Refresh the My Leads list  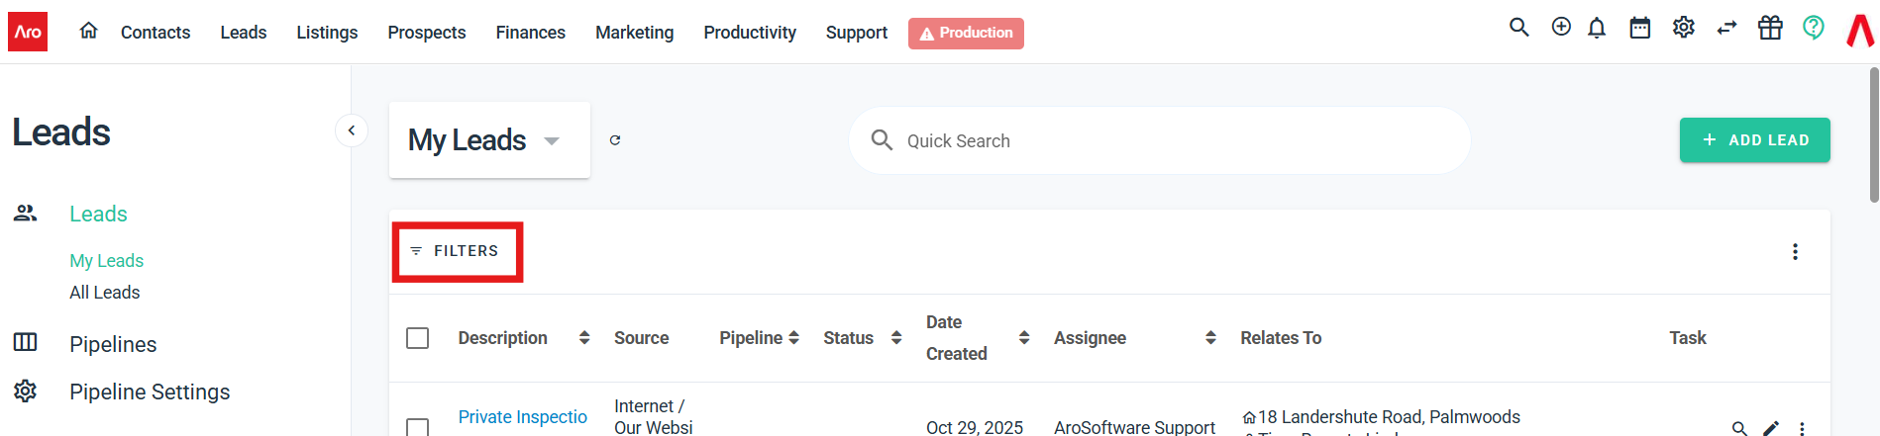point(615,140)
